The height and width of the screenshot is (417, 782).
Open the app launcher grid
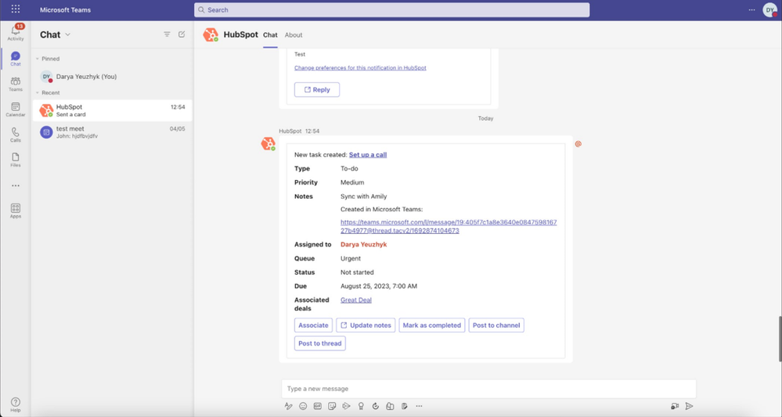pos(16,9)
